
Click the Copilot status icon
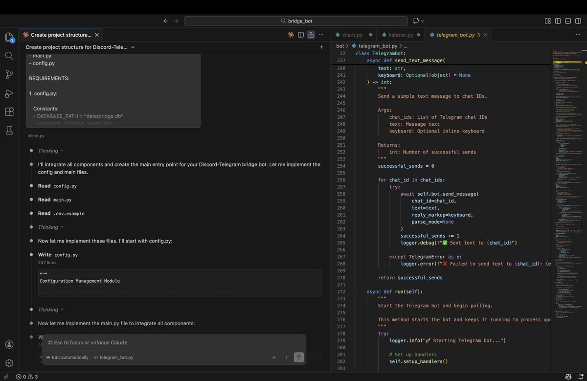568,377
